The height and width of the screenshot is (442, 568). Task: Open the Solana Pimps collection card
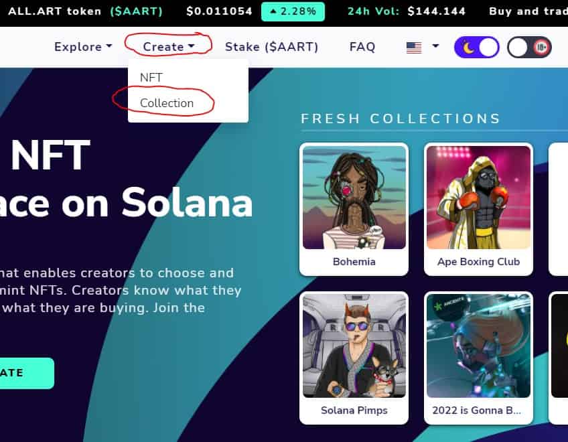354,358
